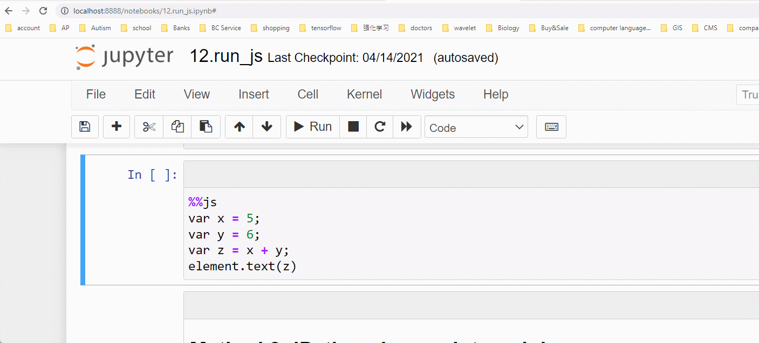Open the school bookmark folder
This screenshot has width=759, height=343.
[x=136, y=28]
